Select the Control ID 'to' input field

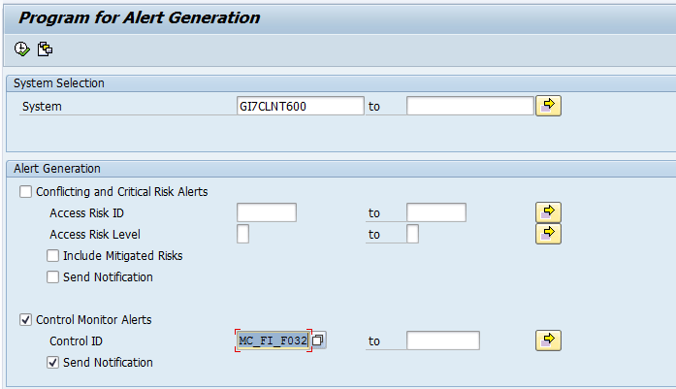pos(442,340)
